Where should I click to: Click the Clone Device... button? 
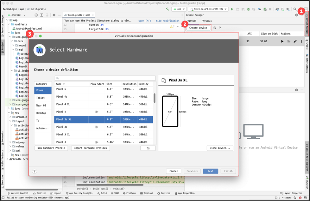click(x=220, y=148)
